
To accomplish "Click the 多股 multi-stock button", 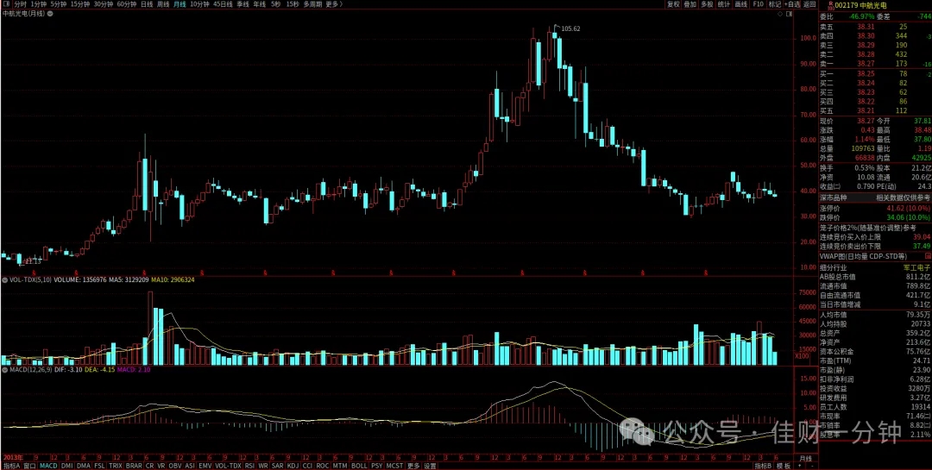I will [x=707, y=4].
